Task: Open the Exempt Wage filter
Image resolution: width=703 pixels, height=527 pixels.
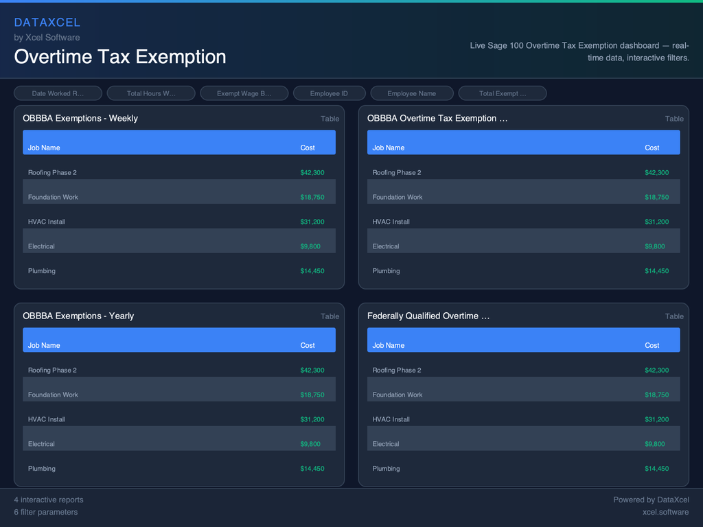Action: tap(244, 93)
